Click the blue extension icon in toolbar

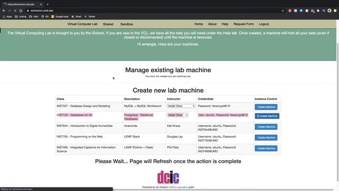(x=301, y=11)
